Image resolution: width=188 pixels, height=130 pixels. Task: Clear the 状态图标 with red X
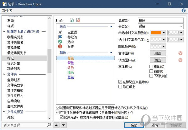180,60
